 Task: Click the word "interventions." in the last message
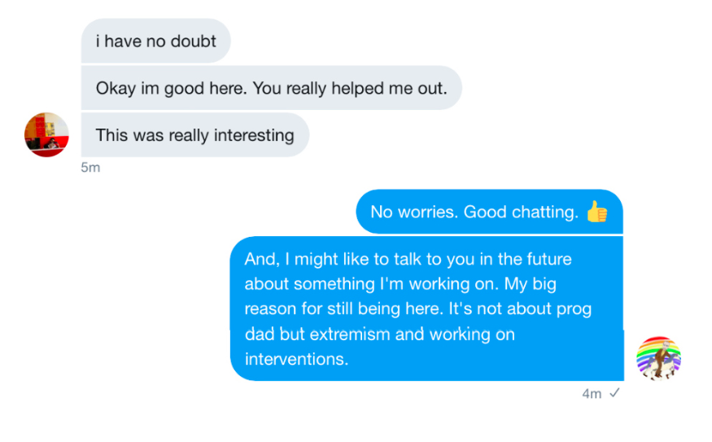(x=296, y=359)
